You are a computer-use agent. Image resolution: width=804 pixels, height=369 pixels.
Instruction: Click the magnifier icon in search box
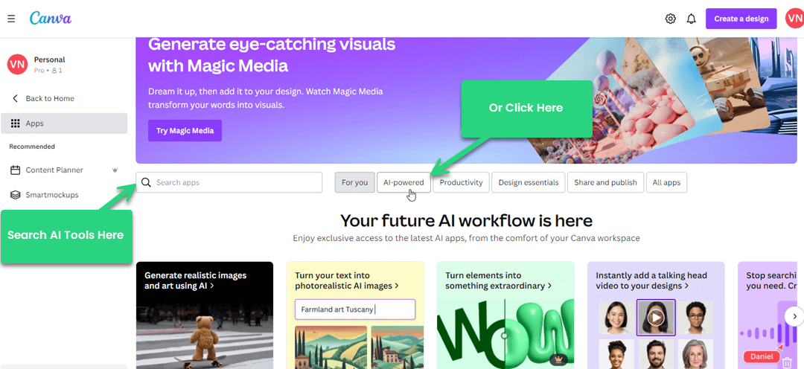(x=146, y=182)
